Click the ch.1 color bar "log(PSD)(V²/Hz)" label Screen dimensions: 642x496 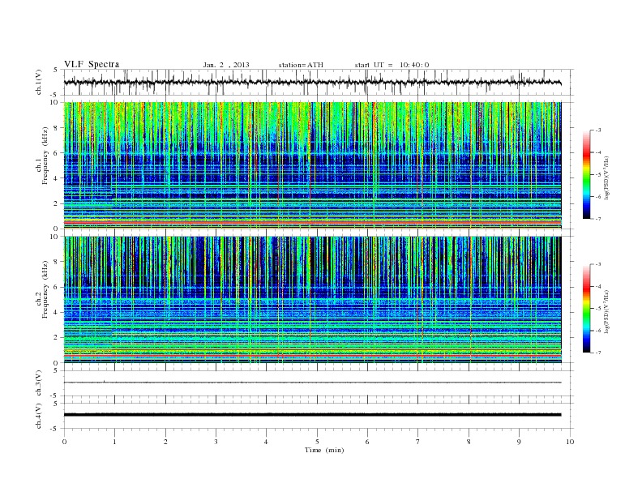[607, 178]
